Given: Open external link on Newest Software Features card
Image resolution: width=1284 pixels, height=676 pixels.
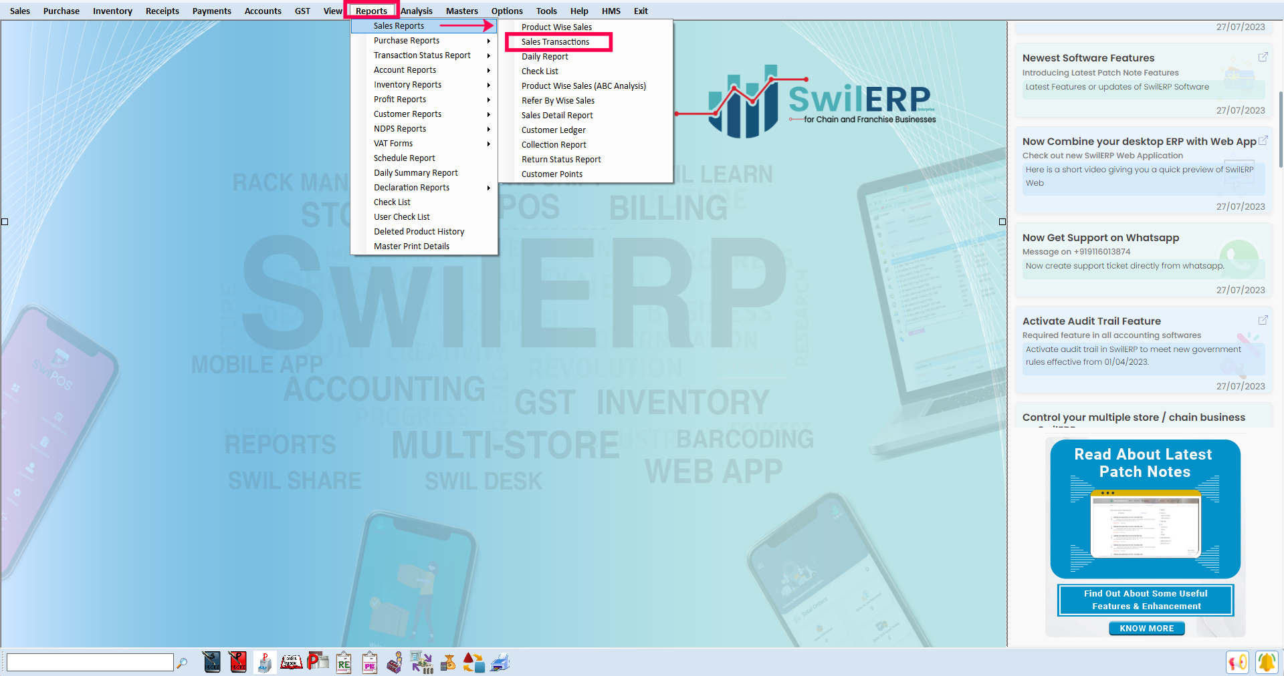Looking at the screenshot, I should 1263,57.
